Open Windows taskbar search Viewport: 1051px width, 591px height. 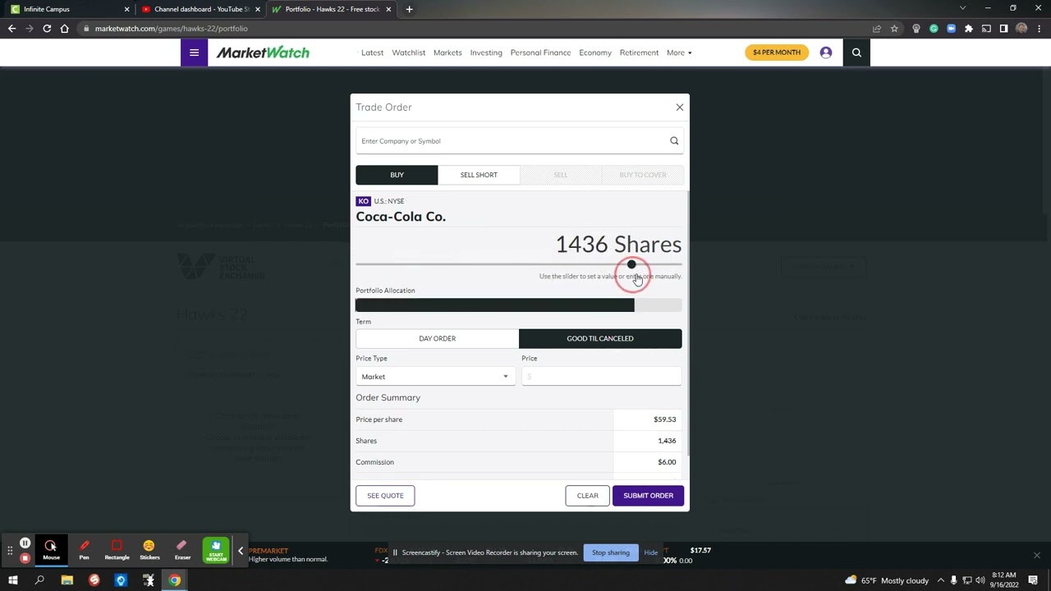tap(39, 580)
